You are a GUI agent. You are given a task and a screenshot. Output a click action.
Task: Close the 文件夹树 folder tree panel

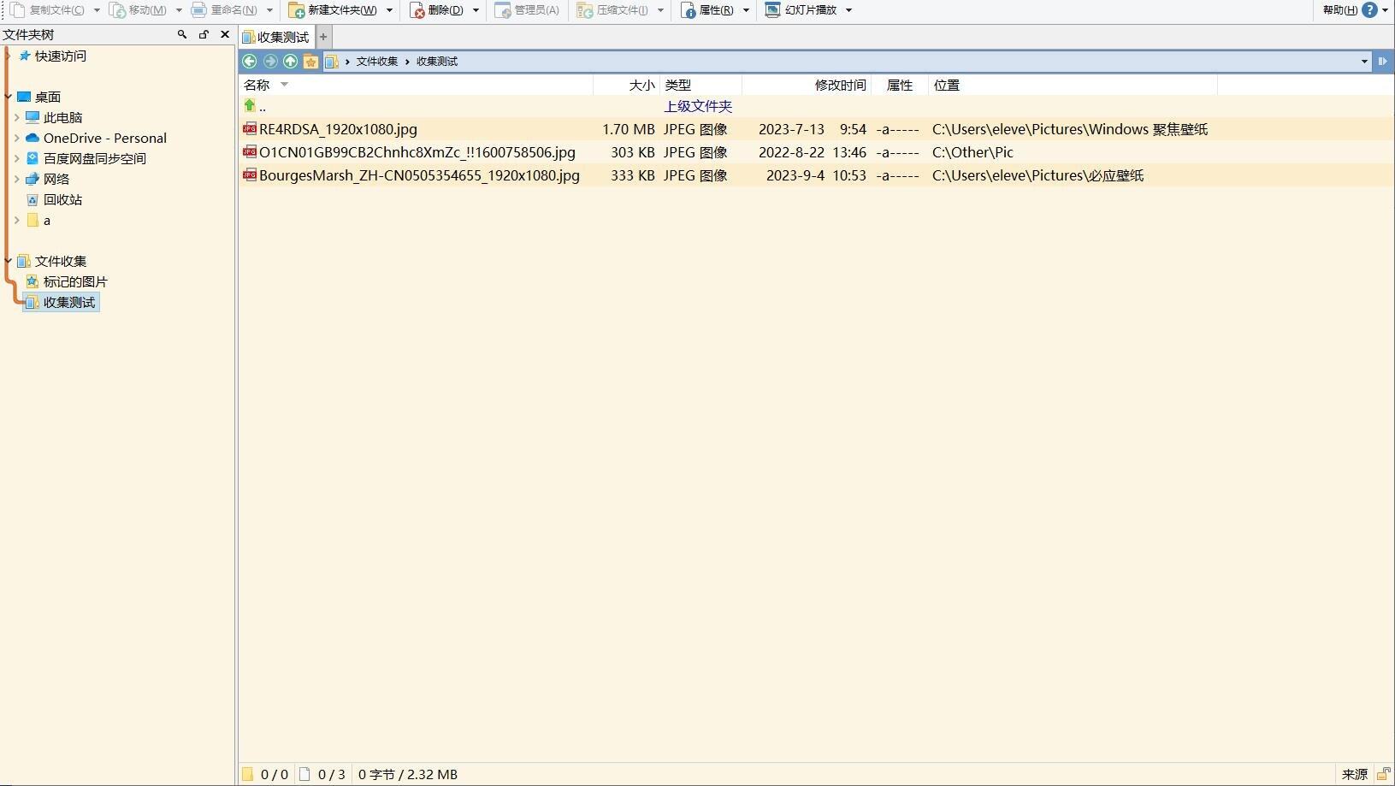click(225, 34)
